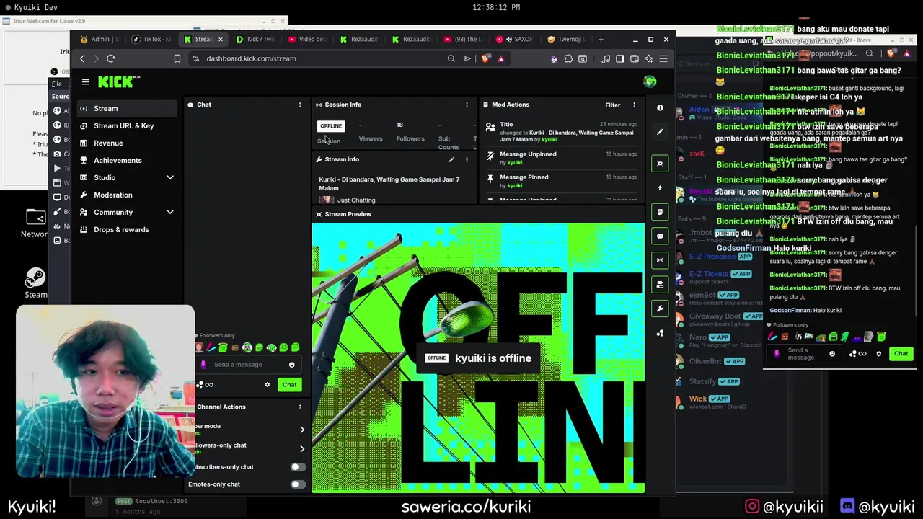Click Send a message field in dashboard
Viewport: 923px width, 519px height.
(x=247, y=365)
